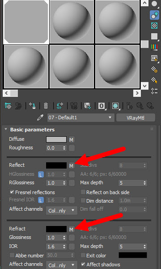This screenshot has width=161, height=269.
Task: Collapse the Basic parameters rollout
Action: click(x=6, y=130)
